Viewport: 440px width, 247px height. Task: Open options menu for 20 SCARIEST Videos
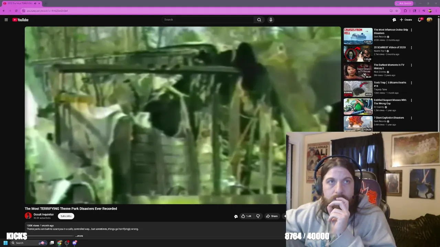(x=411, y=47)
